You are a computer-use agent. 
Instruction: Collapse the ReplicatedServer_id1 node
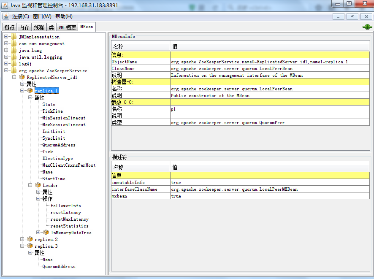[14, 77]
